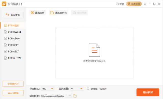Click the 添加文件 add file button
Image resolution: width=163 pixels, height=99 pixels.
tap(38, 13)
